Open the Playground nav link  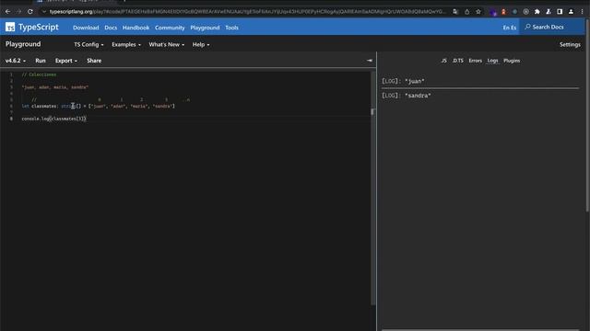pos(205,28)
